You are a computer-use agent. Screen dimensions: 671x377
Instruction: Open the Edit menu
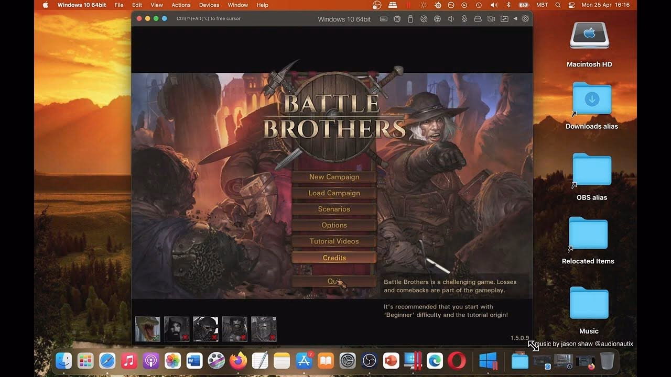pos(137,5)
